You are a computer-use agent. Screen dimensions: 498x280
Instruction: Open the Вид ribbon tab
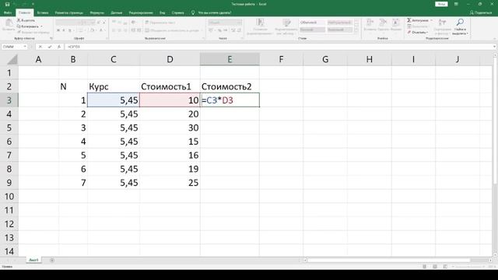coord(163,12)
